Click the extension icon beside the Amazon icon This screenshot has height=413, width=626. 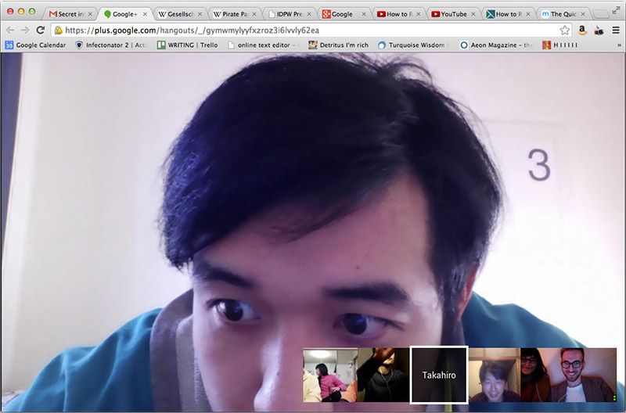tap(599, 30)
